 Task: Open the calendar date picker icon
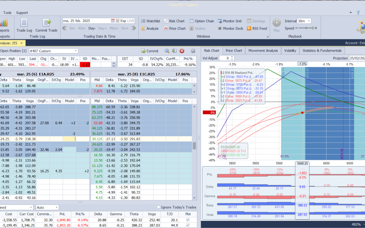tap(113, 21)
